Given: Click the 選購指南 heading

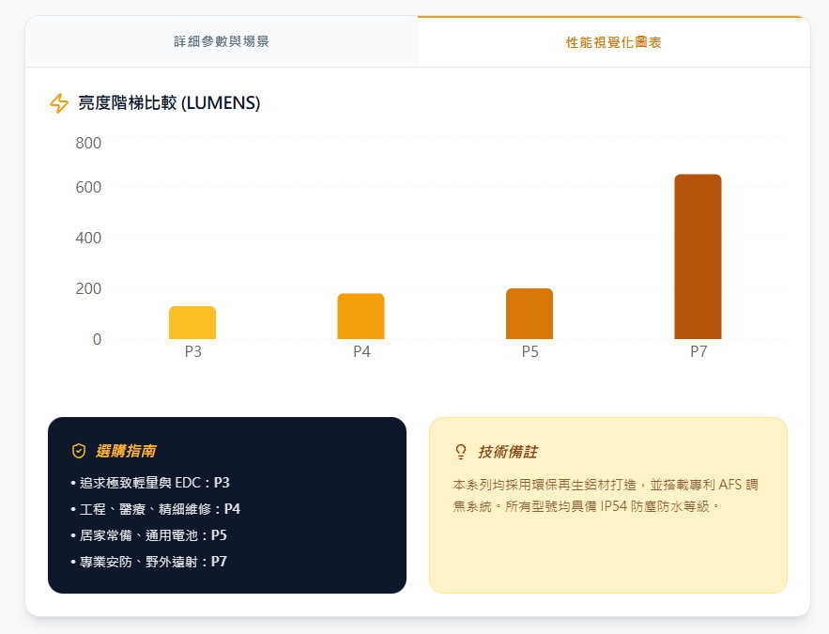Looking at the screenshot, I should click(126, 452).
